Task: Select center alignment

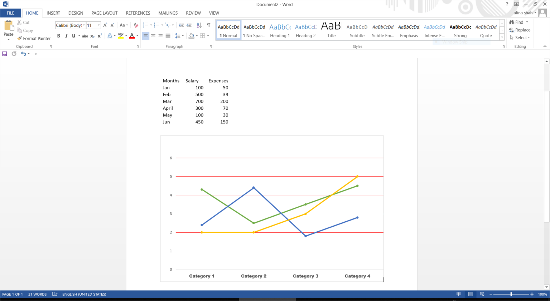Action: point(153,35)
